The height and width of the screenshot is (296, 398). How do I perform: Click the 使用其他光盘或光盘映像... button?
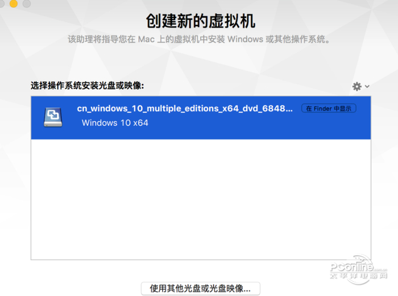click(200, 289)
